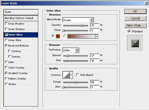Enable the Inner Shadow checkbox

coord(6,29)
